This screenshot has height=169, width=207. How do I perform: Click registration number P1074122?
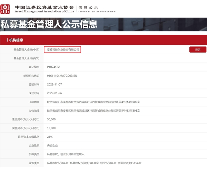pos(53,67)
